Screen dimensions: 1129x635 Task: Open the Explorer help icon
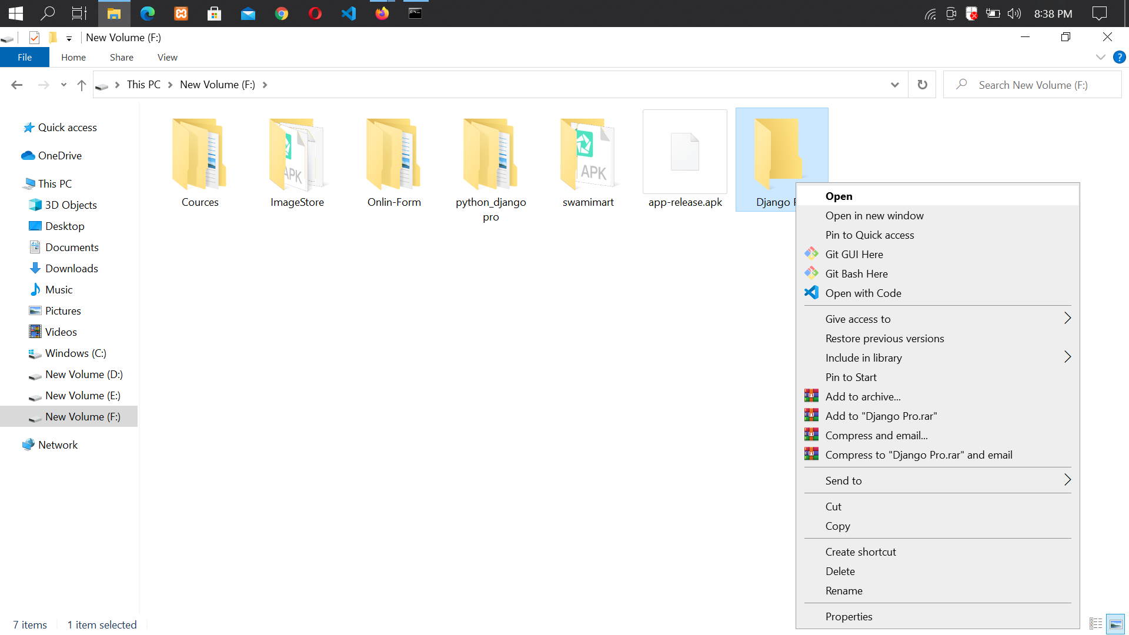pyautogui.click(x=1119, y=57)
